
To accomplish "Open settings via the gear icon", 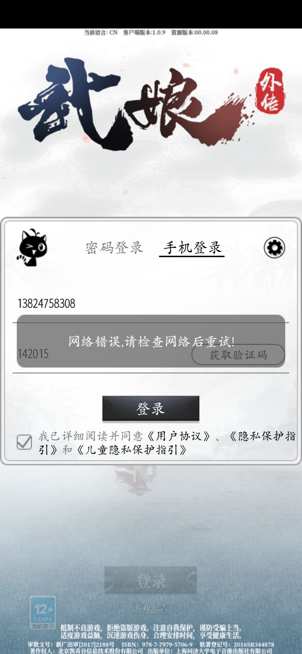I will [274, 248].
